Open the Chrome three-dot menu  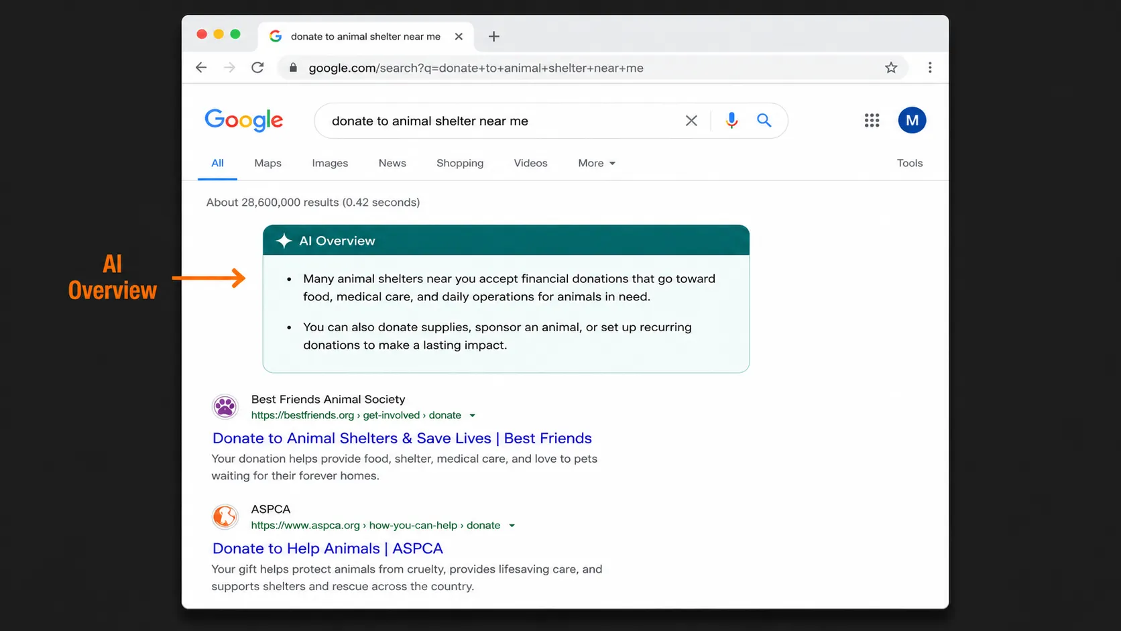930,68
